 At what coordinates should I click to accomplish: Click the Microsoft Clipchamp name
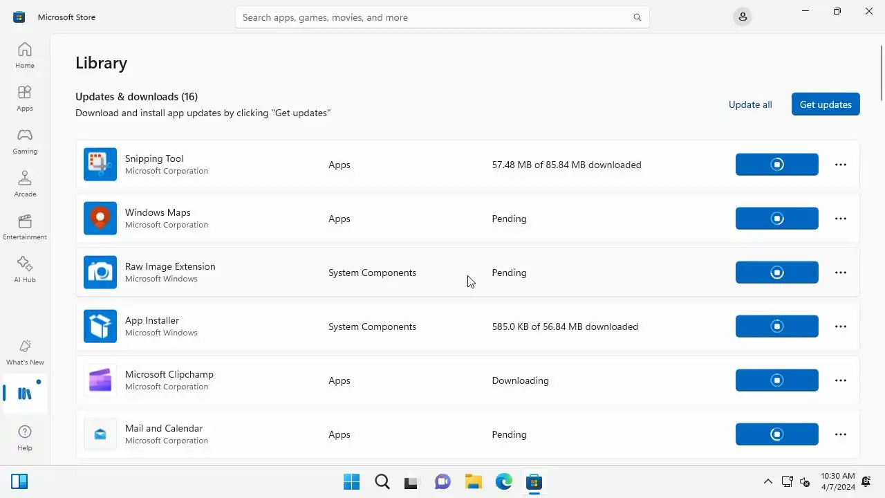coord(169,374)
